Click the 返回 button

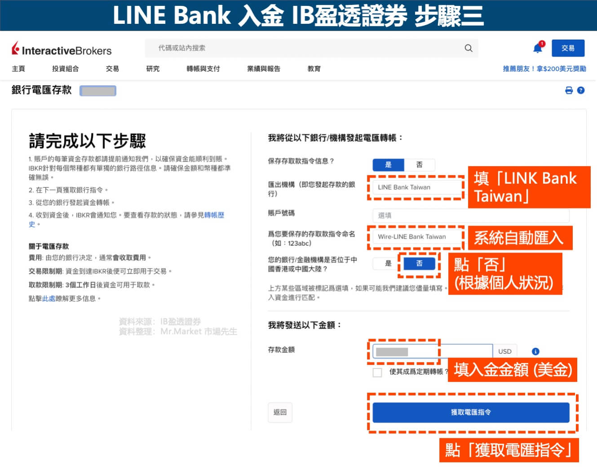point(280,412)
